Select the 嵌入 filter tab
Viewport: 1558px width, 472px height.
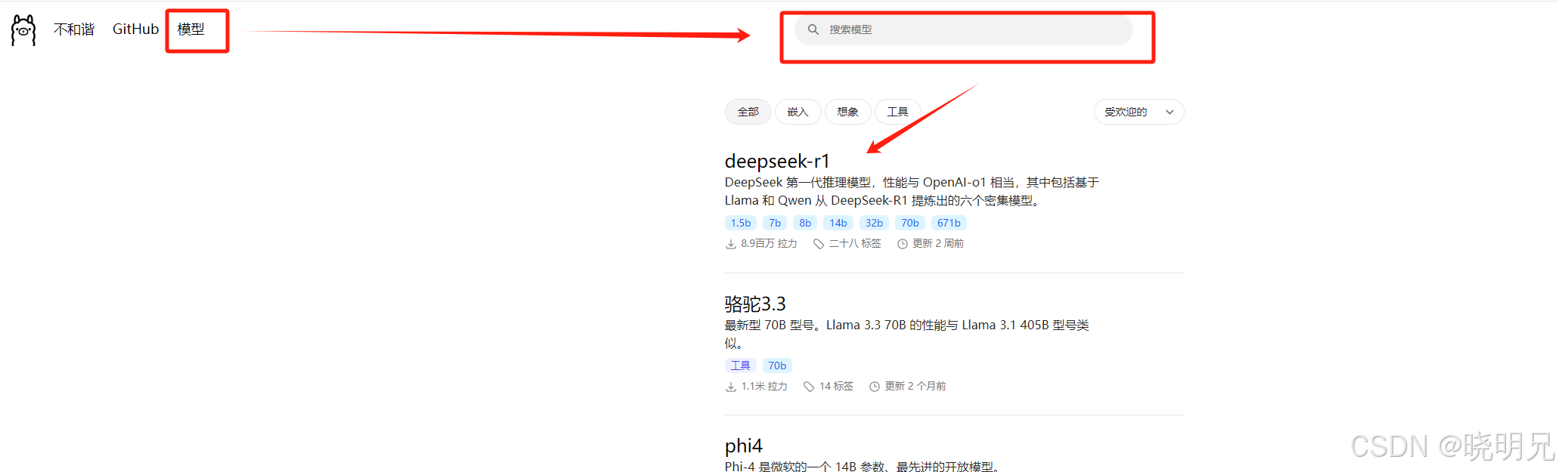click(x=798, y=112)
